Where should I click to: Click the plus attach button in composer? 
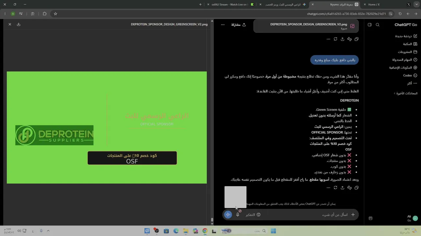[x=353, y=215]
